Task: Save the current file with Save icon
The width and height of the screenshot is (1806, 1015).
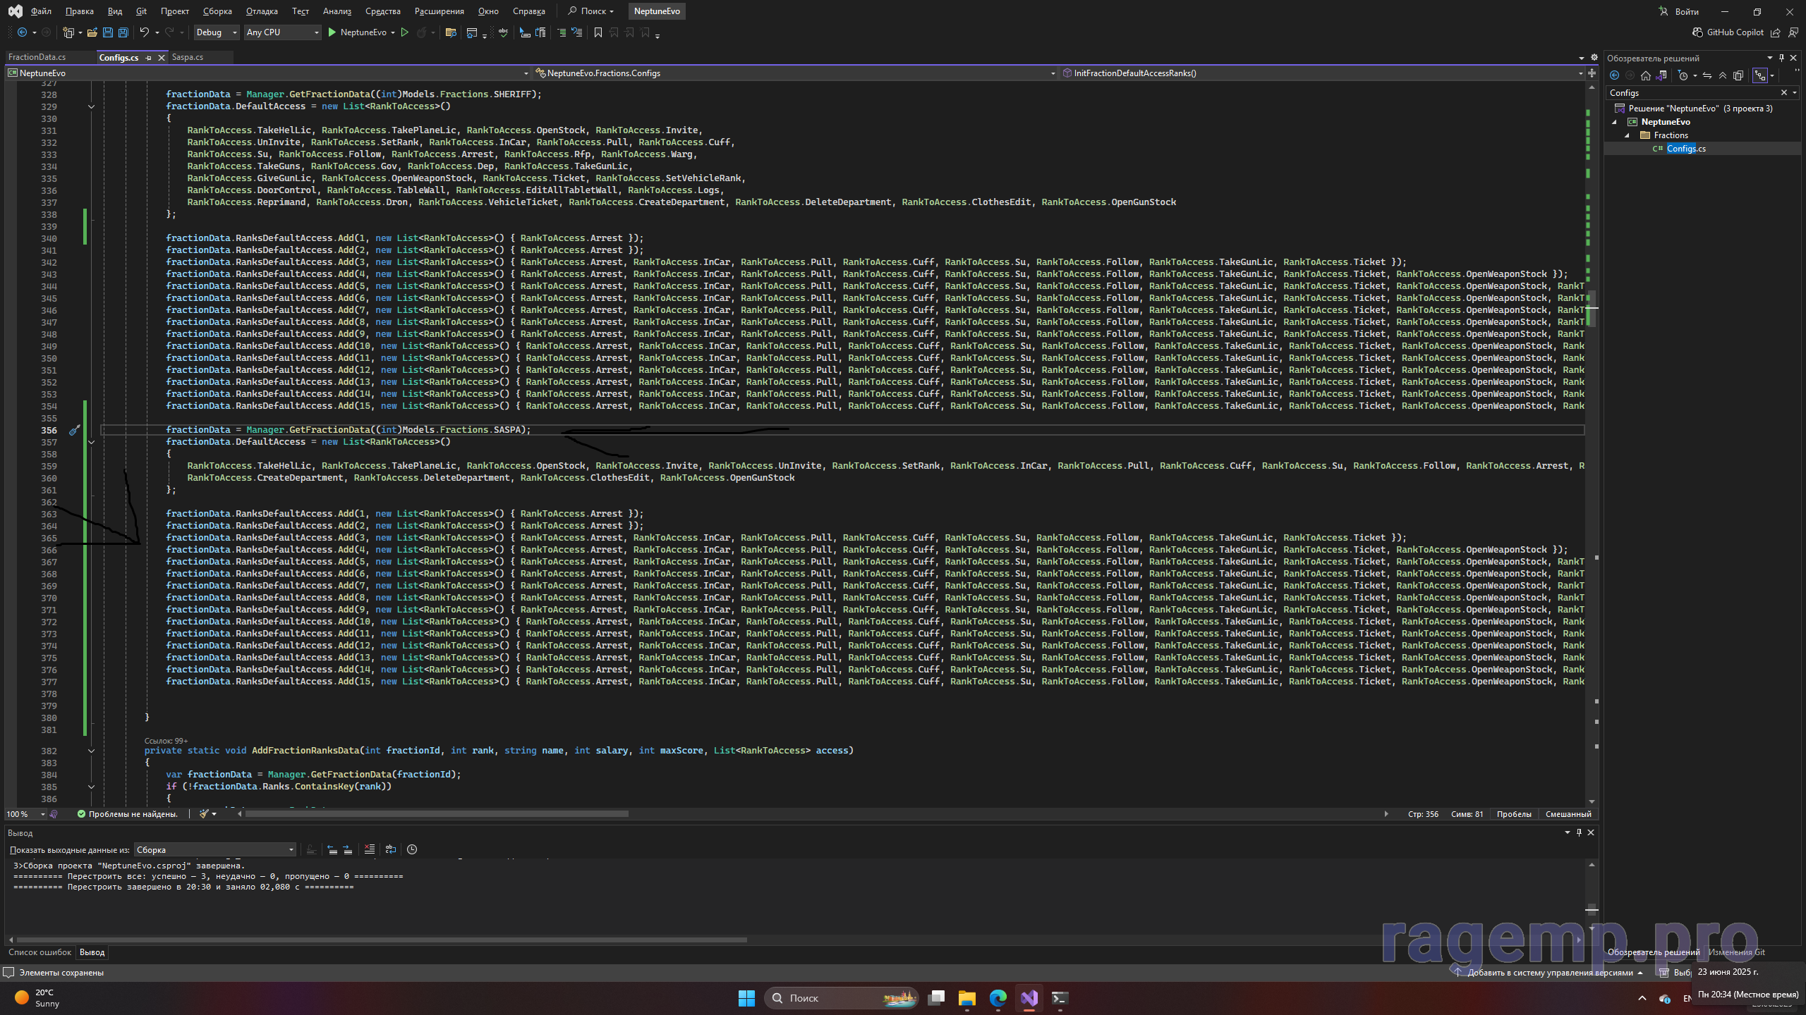Action: [107, 32]
